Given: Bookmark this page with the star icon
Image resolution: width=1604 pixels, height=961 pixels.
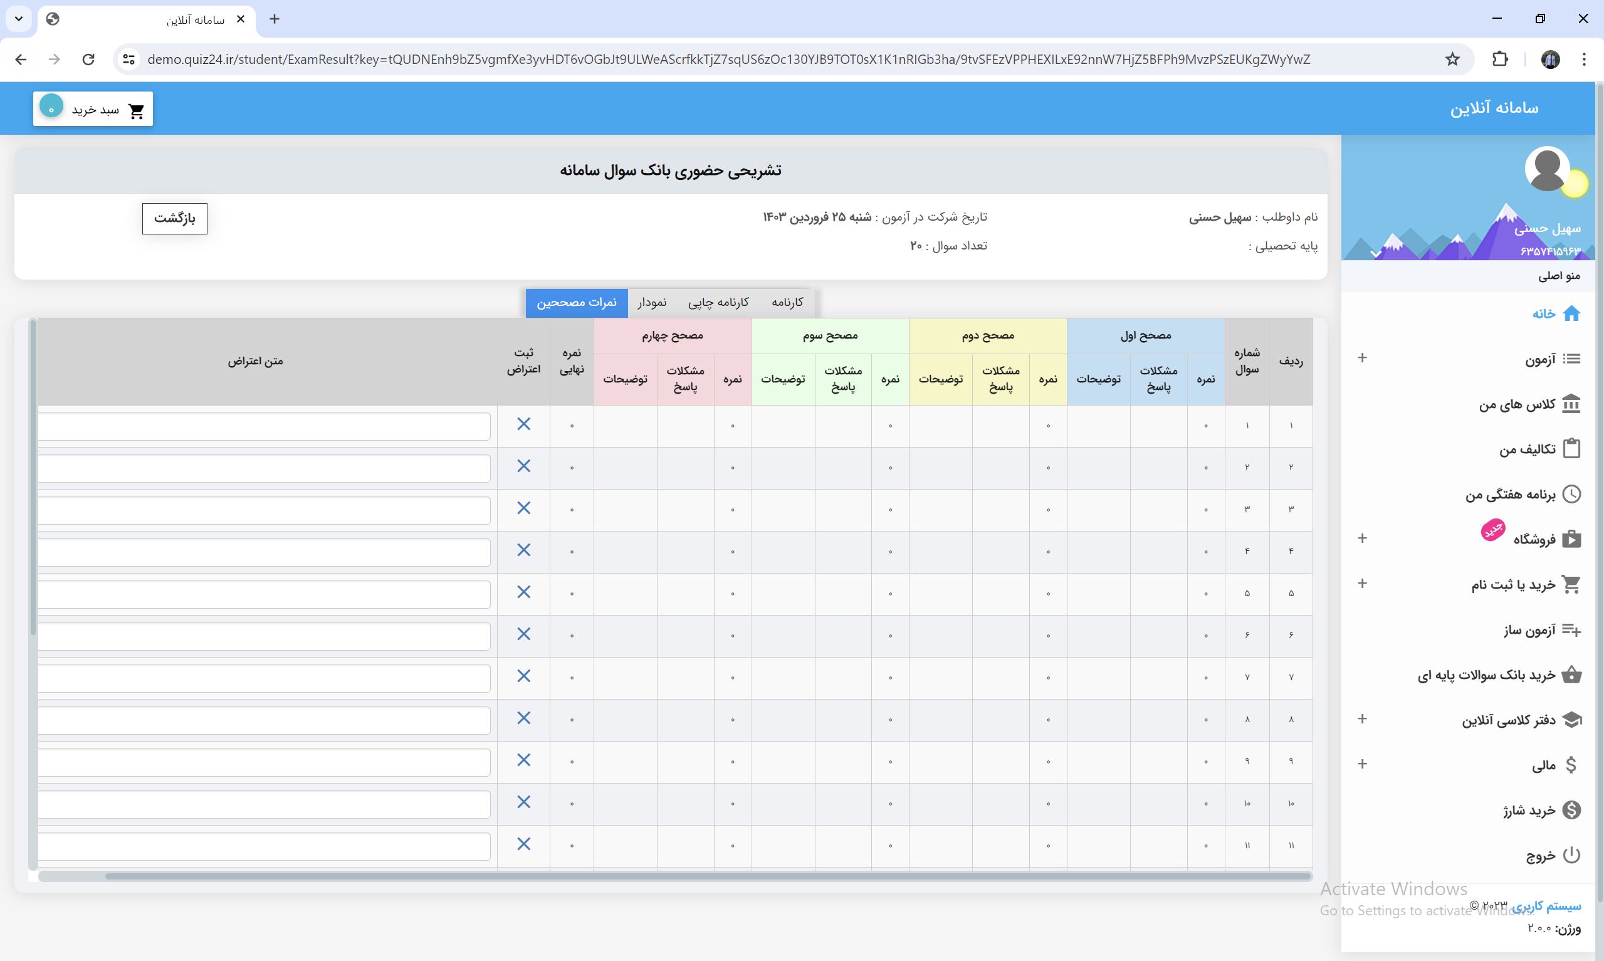Looking at the screenshot, I should click(x=1452, y=60).
